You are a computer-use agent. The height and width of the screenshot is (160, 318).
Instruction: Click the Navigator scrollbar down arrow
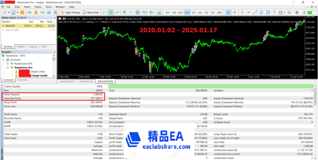coord(54,76)
